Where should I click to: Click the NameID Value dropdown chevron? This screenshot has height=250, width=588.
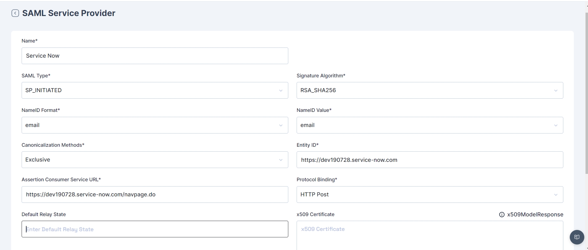point(556,125)
